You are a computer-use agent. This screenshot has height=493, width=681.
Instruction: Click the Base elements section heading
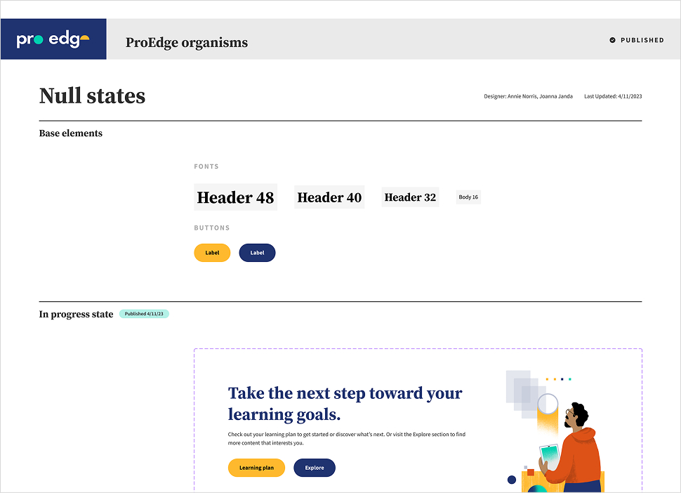click(x=71, y=133)
